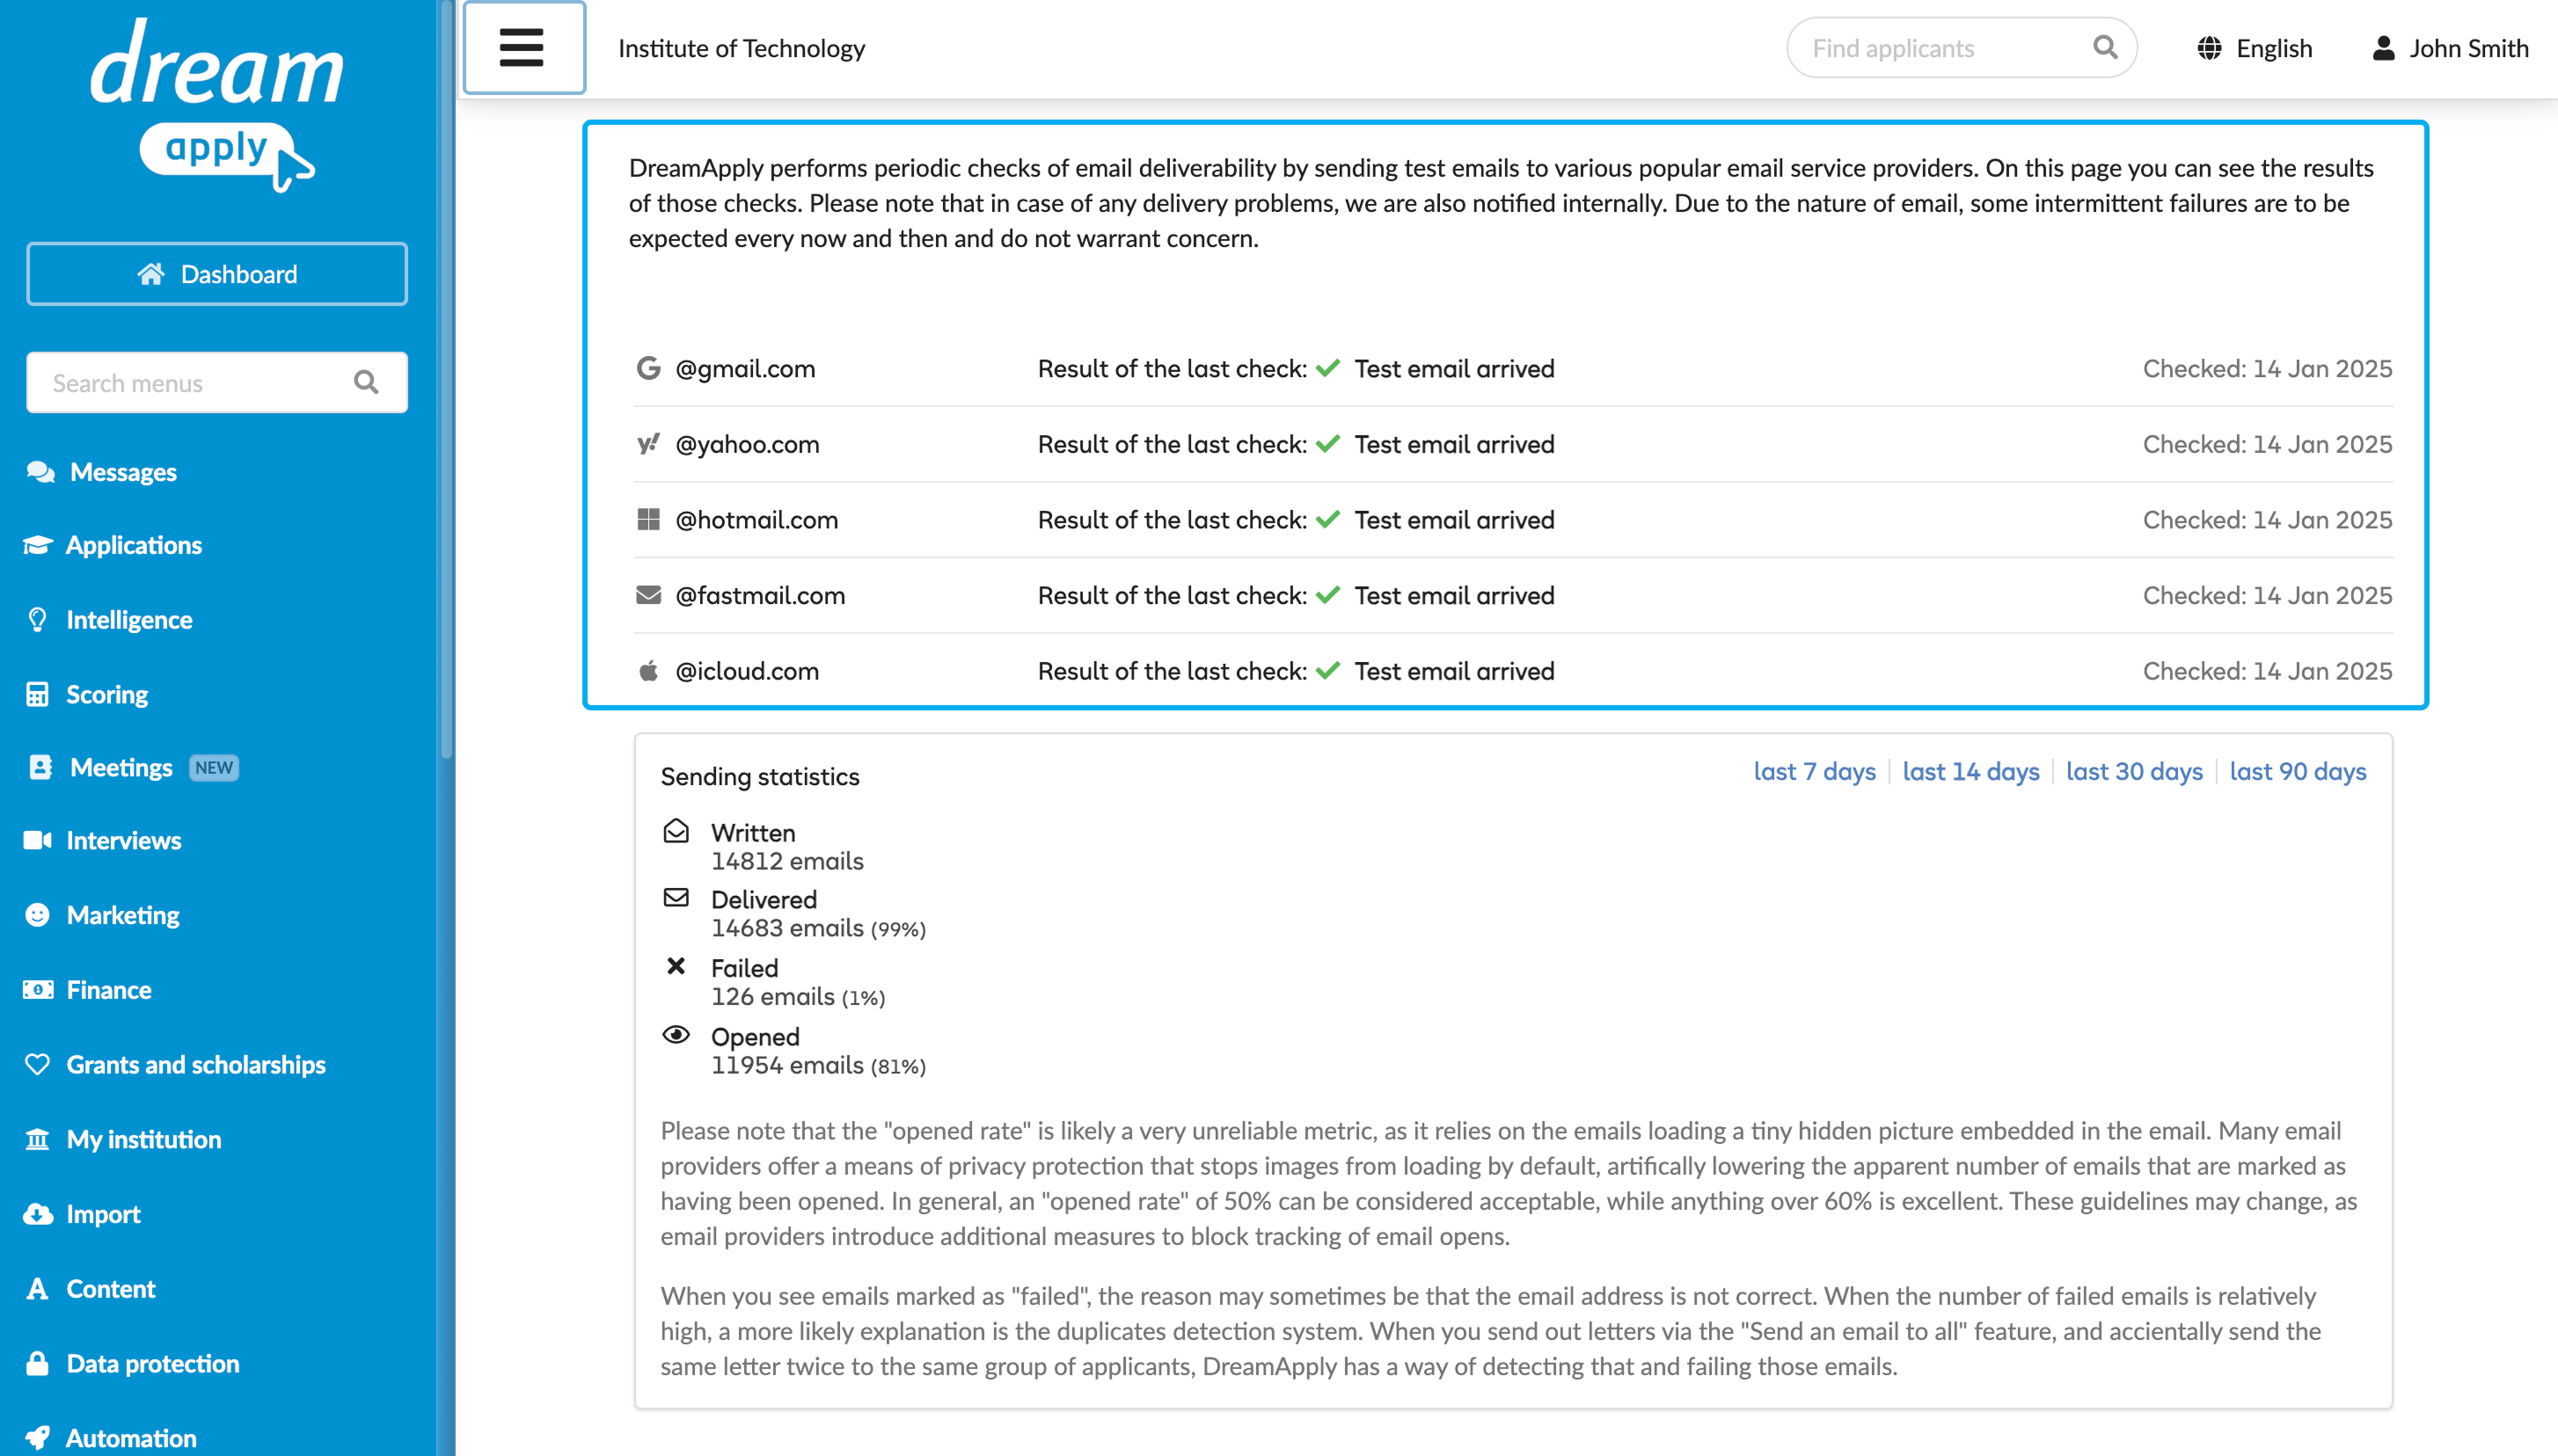Click the DreamApply logo
Viewport: 2558px width, 1456px height.
click(x=216, y=105)
